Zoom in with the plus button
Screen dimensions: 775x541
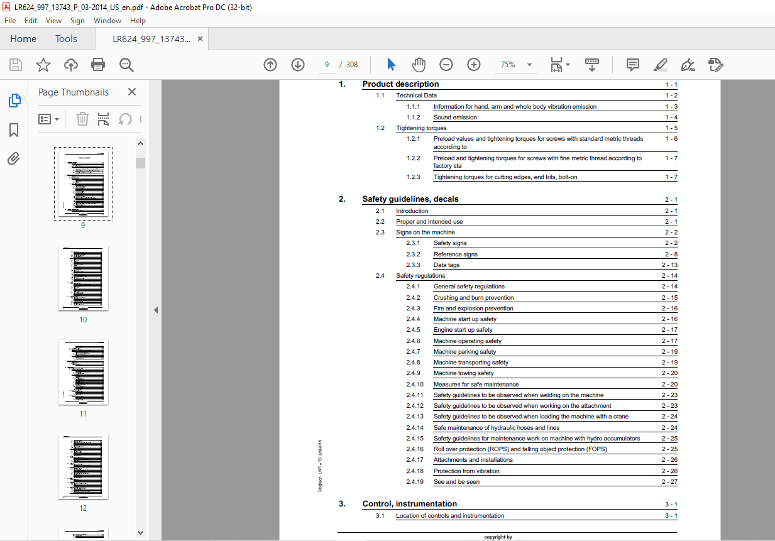(473, 65)
